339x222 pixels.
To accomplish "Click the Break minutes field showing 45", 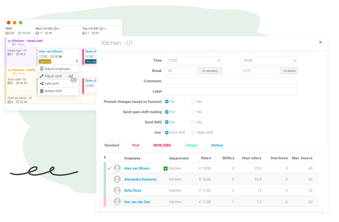I will [x=181, y=71].
